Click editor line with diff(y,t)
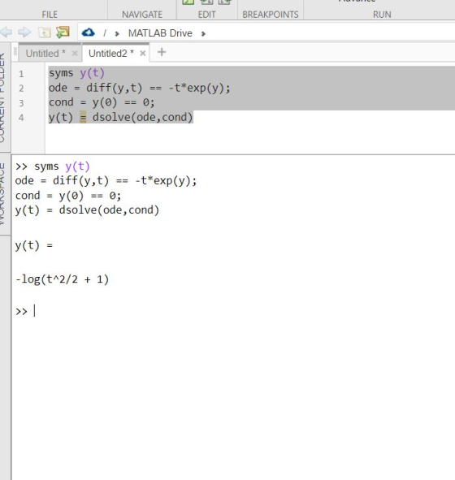This screenshot has height=480, width=455. [x=139, y=88]
